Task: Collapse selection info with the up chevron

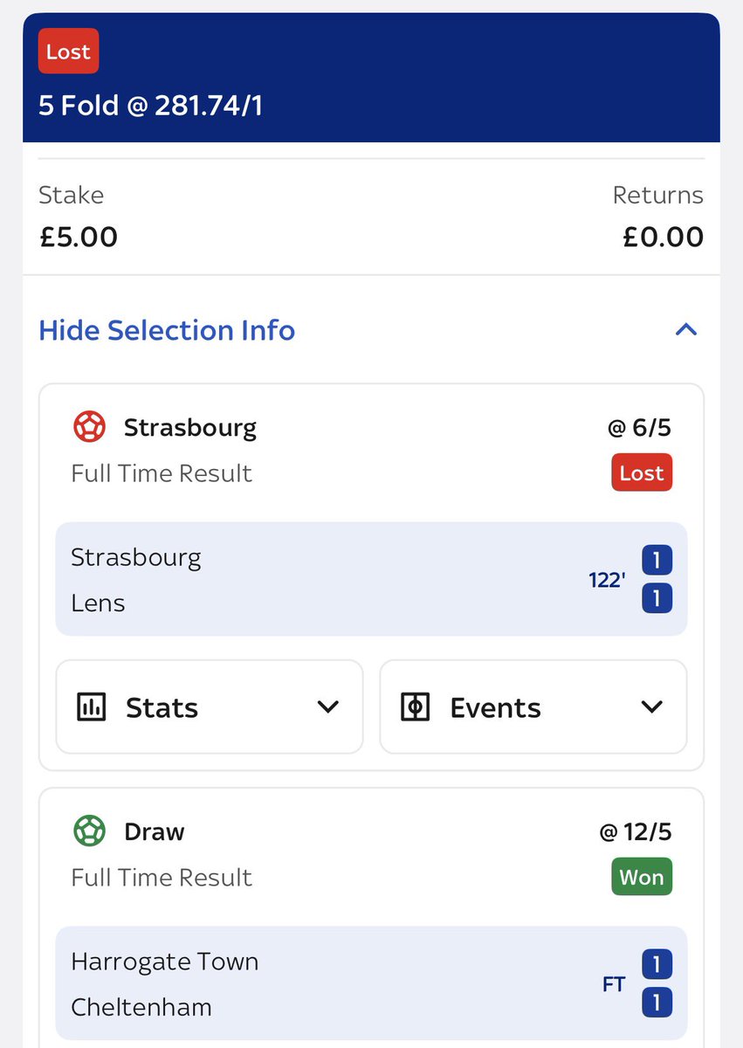Action: (686, 330)
